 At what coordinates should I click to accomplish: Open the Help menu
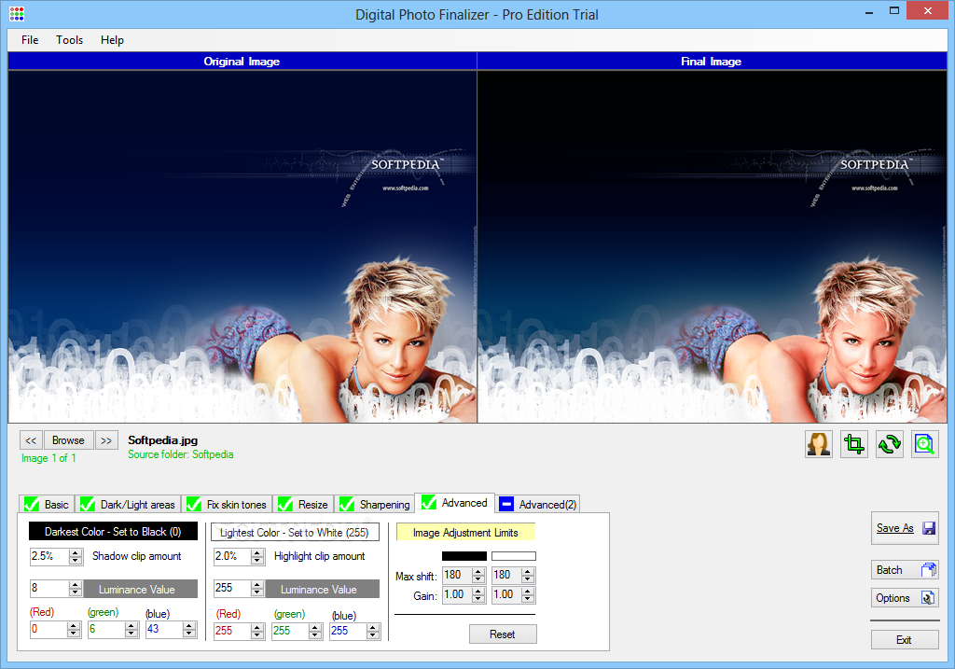coord(112,39)
